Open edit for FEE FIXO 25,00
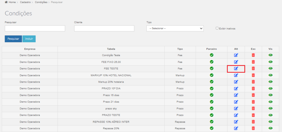The width and height of the screenshot is (282, 132). pos(236,62)
